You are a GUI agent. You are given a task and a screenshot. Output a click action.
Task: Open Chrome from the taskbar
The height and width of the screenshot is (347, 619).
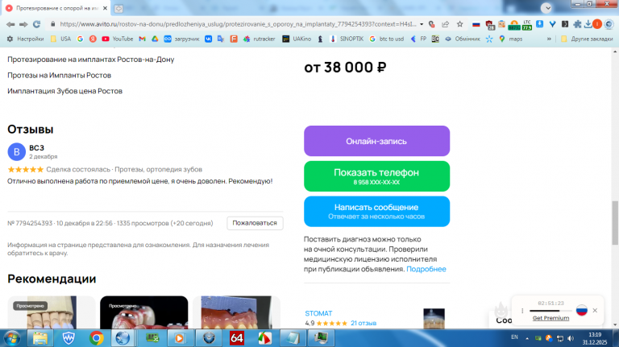point(97,338)
